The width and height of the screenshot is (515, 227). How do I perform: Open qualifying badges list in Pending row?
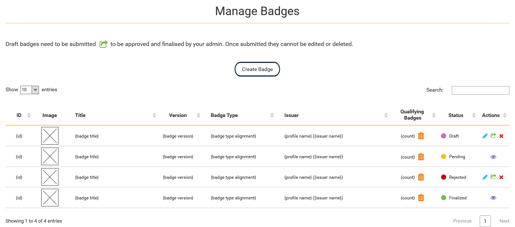[x=421, y=156]
